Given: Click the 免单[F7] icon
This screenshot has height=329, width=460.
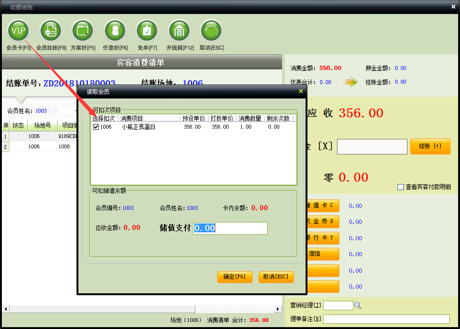Looking at the screenshot, I should click(x=147, y=31).
